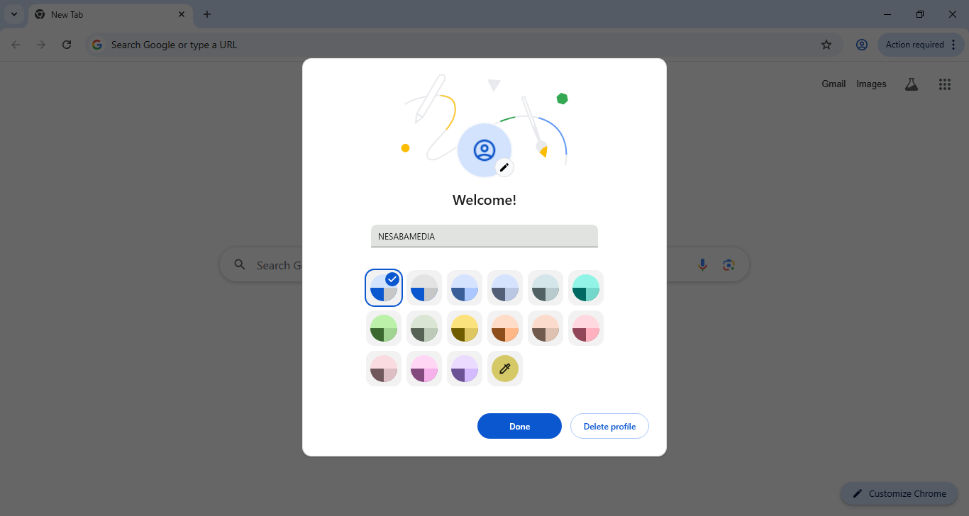Search by image with Google Lens

(728, 264)
